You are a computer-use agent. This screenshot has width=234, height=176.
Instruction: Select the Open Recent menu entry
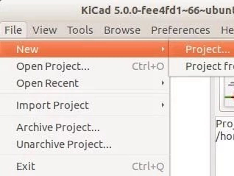coord(47,83)
